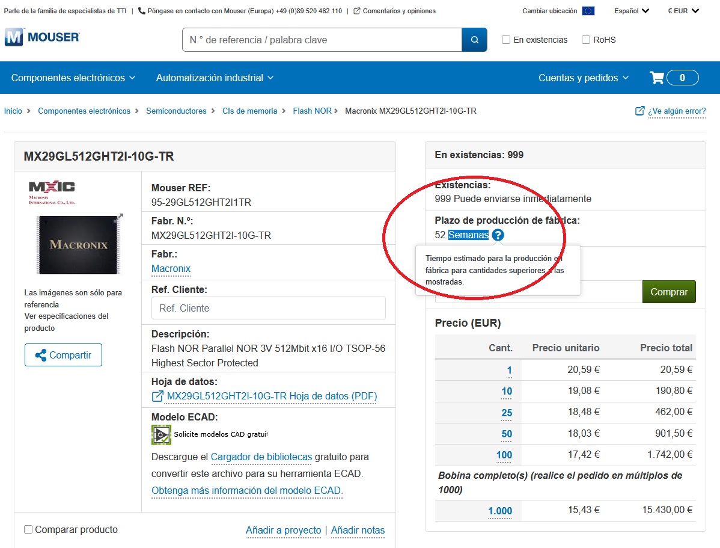Click 'Cargador de bibliotecas' link
Viewport: 720px width, 548px height.
(x=261, y=457)
